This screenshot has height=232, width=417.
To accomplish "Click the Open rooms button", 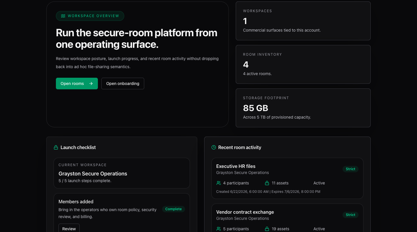I will (77, 84).
